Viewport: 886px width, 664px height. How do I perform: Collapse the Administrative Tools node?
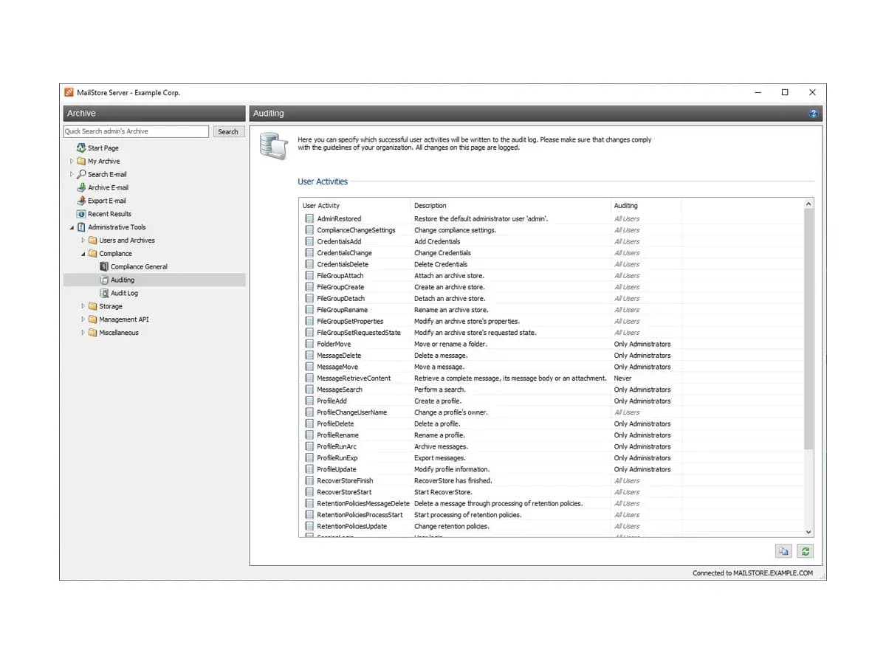[x=72, y=227]
